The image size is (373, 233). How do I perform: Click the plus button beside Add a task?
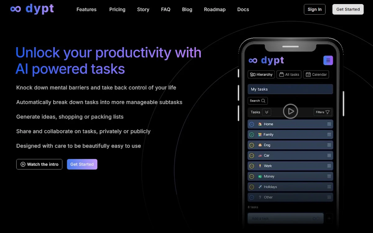click(x=329, y=218)
